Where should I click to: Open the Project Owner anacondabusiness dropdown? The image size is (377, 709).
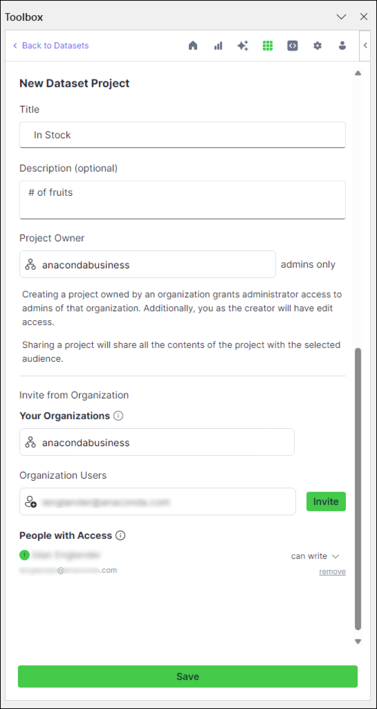click(147, 264)
